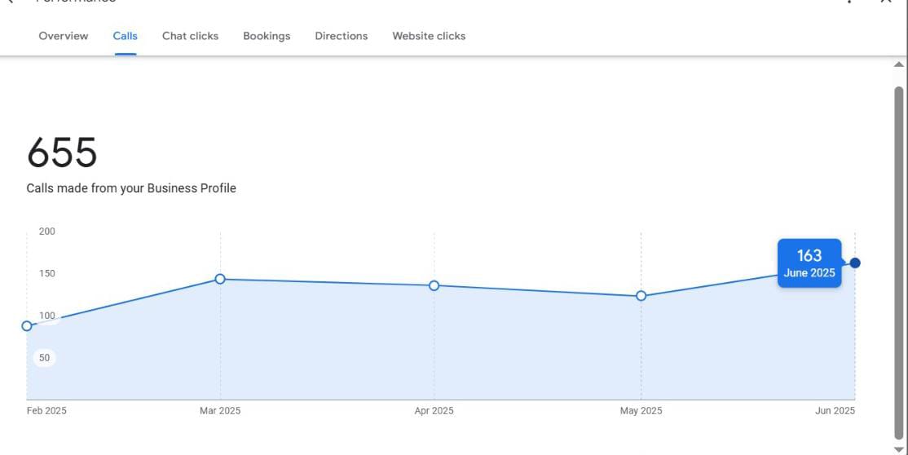This screenshot has height=455, width=908.
Task: Click the scrollbar down arrow
Action: pyautogui.click(x=899, y=449)
